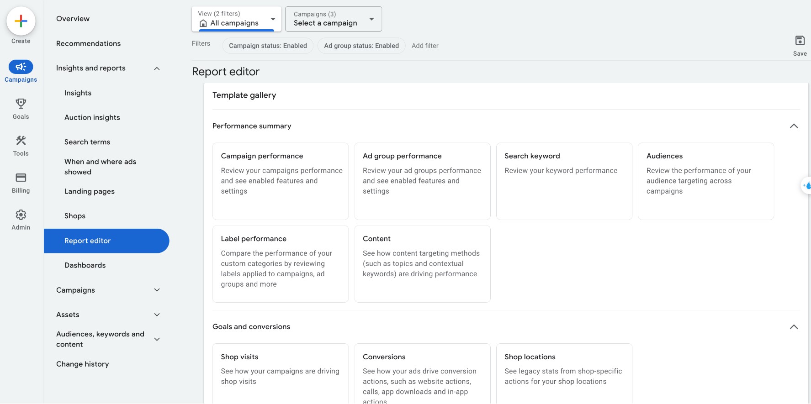The height and width of the screenshot is (404, 811).
Task: Click the Save report icon
Action: [800, 41]
